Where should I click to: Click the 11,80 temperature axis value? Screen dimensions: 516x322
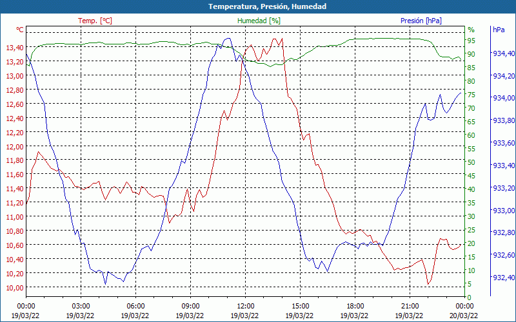pos(15,160)
